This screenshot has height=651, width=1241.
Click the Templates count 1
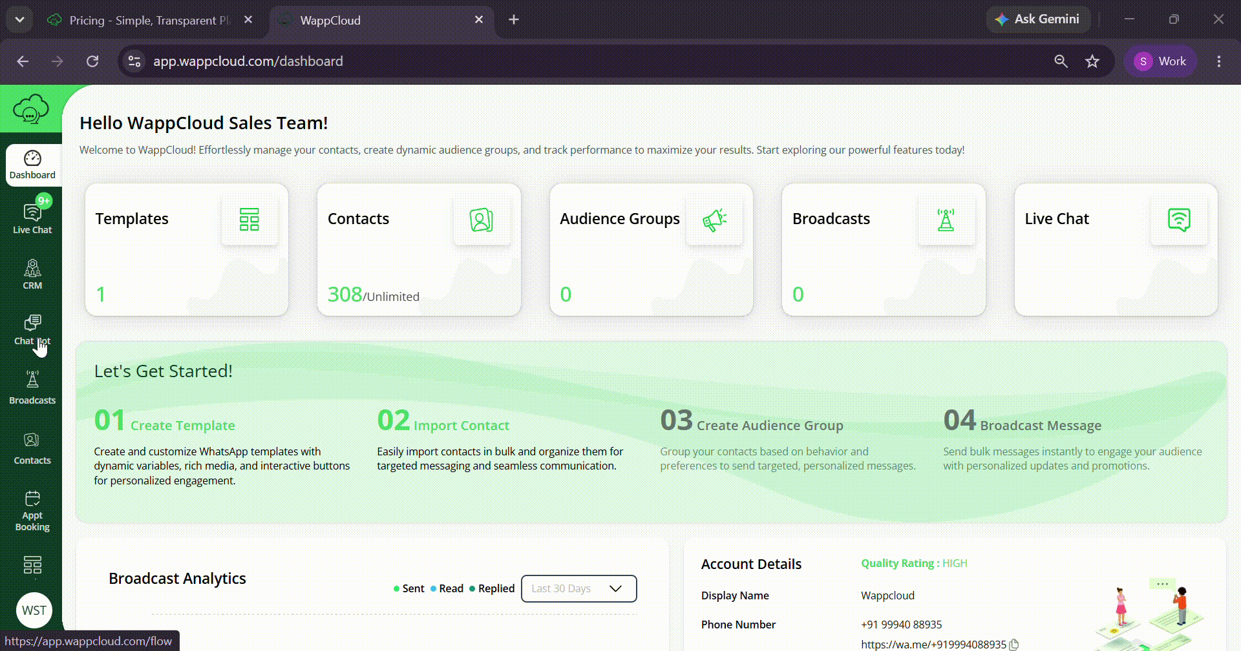tap(101, 294)
